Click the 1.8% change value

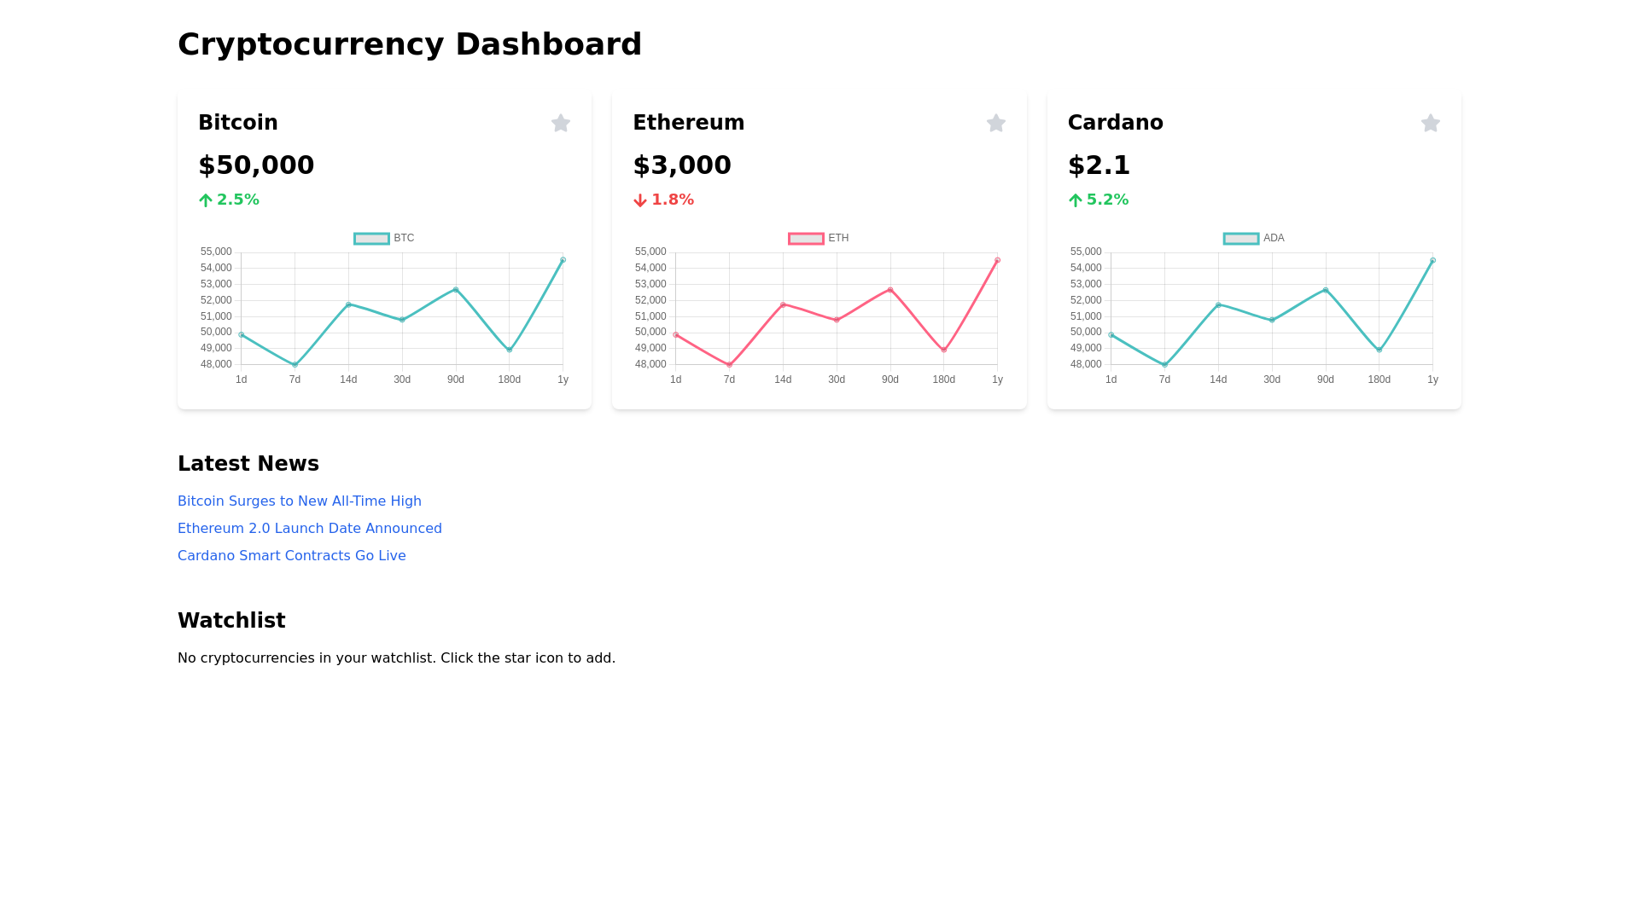tap(673, 200)
